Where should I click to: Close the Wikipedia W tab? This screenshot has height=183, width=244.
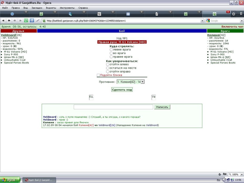click(113, 12)
